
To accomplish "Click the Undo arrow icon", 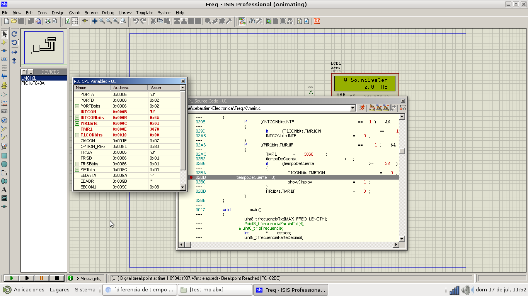I will click(136, 21).
